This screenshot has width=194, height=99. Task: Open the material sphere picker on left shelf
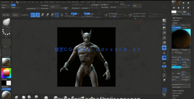(x=6, y=62)
